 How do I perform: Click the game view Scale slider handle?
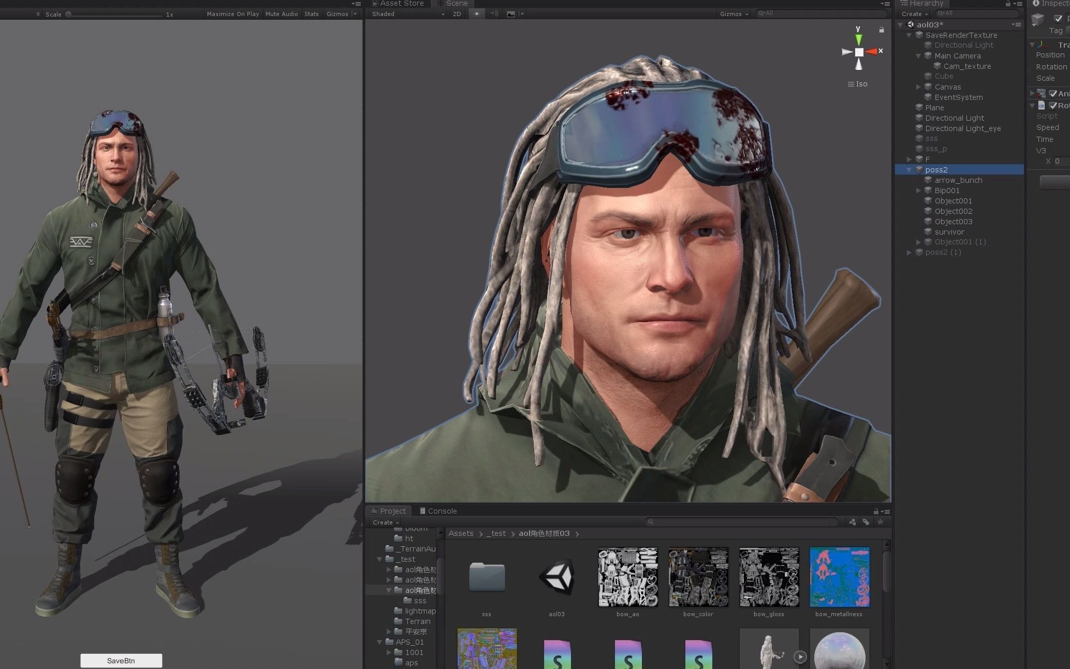pyautogui.click(x=68, y=14)
